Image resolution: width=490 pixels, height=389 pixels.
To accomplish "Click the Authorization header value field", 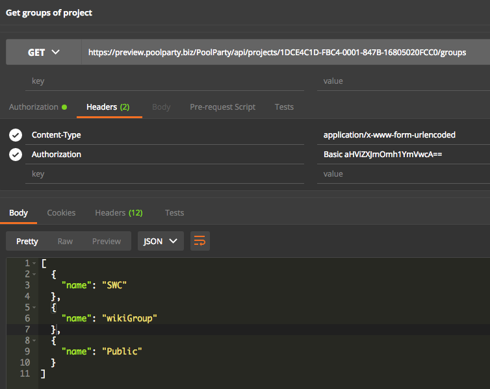I will [x=403, y=155].
